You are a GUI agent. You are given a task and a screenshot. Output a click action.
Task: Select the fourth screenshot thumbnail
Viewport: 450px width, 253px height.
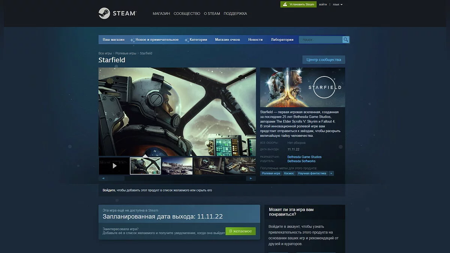click(208, 166)
